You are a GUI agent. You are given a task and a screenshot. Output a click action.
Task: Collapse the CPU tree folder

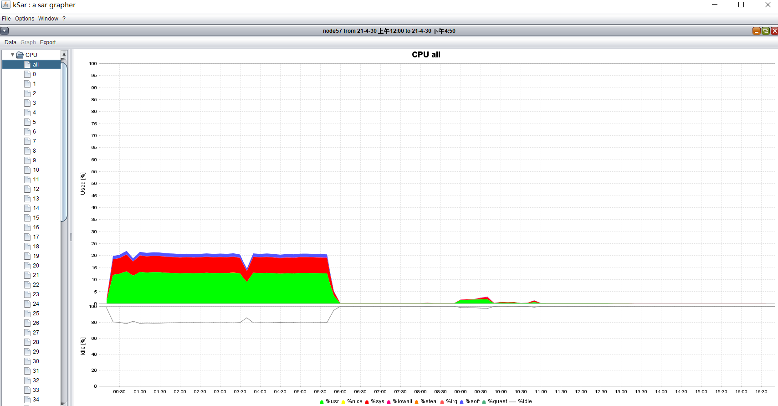tap(12, 55)
